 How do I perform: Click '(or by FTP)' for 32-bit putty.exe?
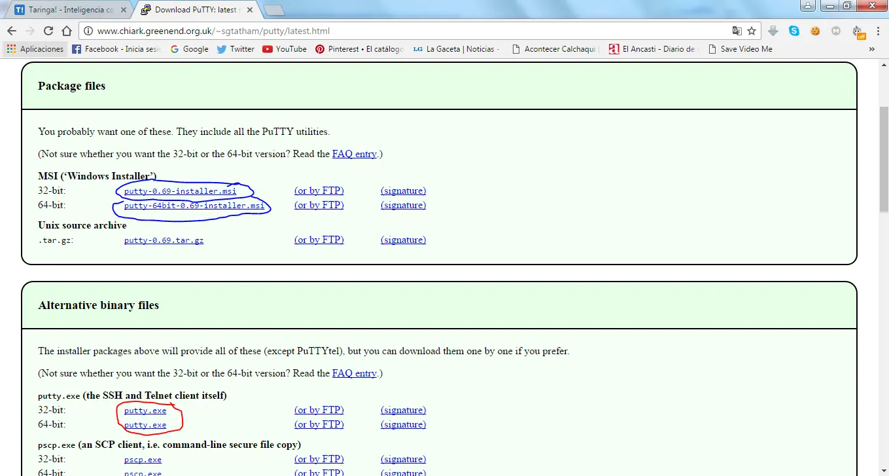319,410
